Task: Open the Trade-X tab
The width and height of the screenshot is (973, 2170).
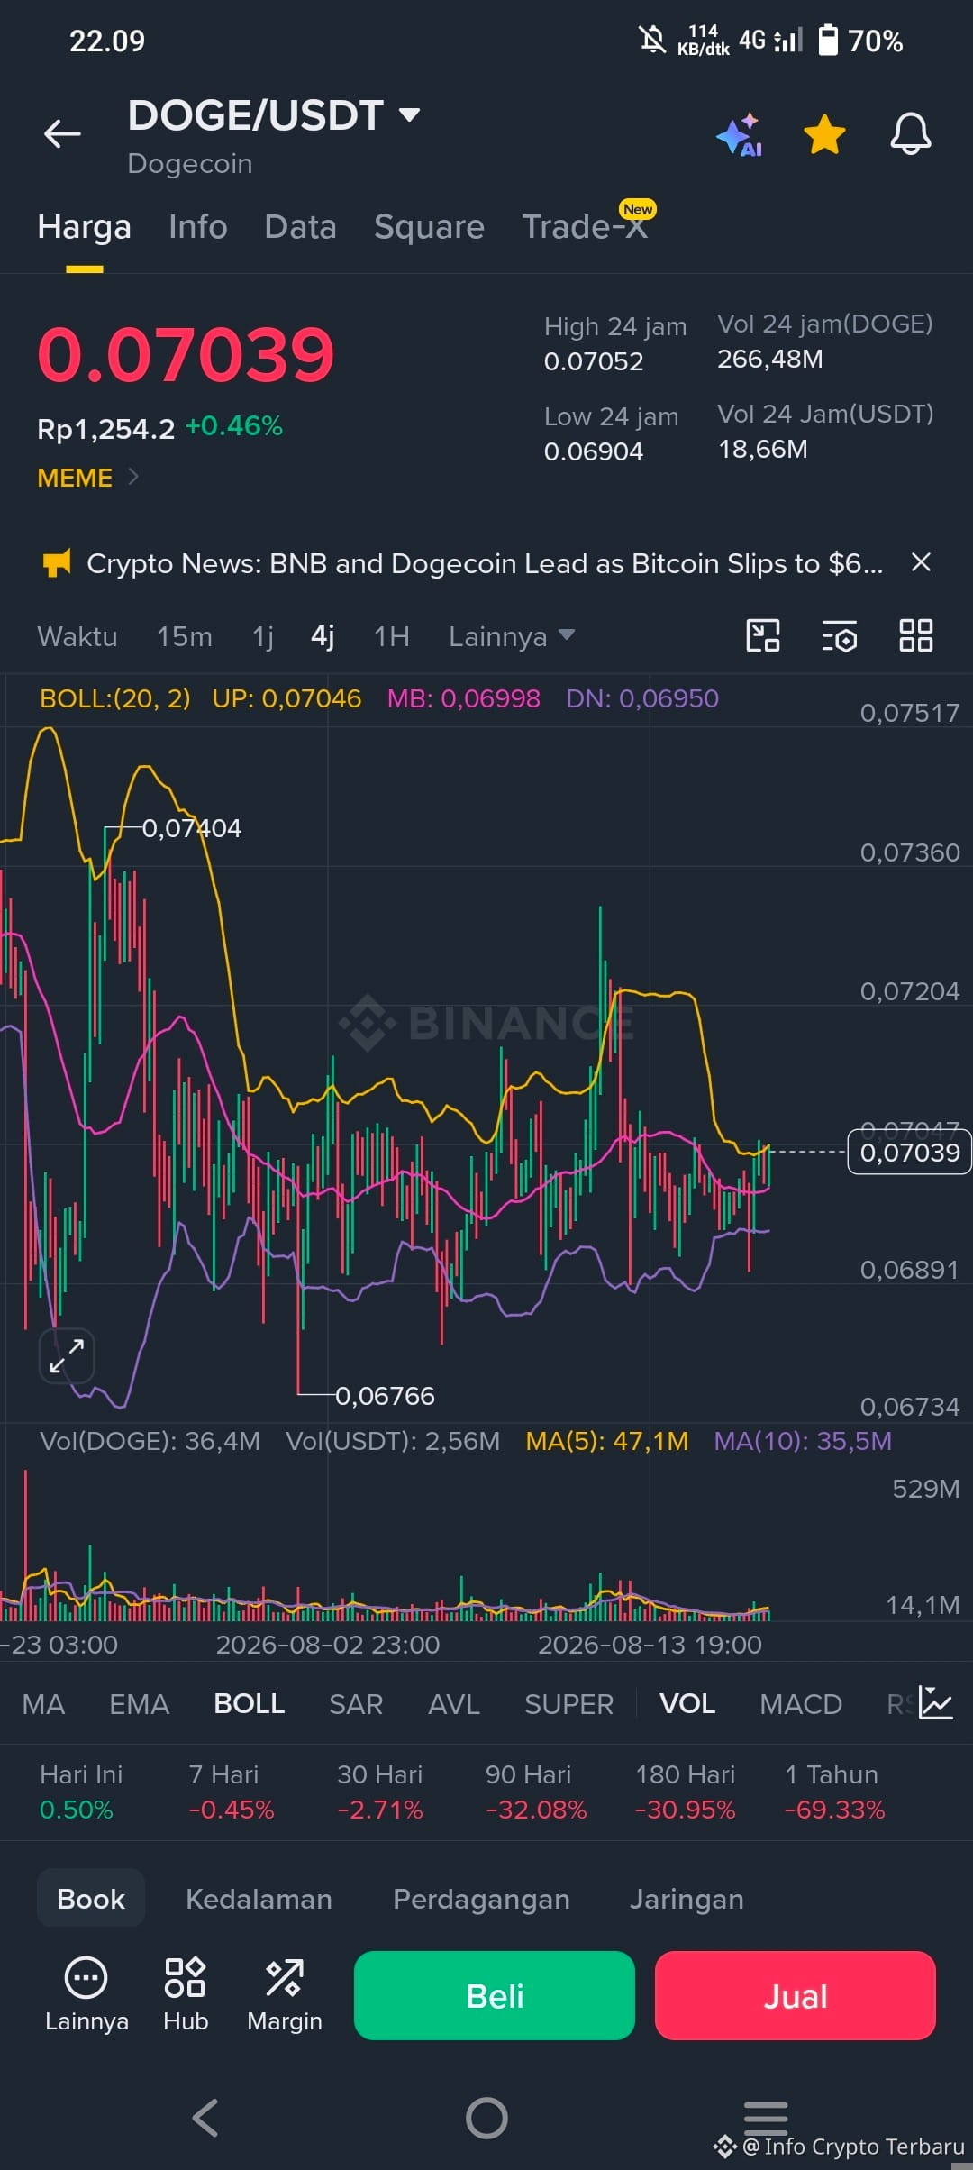Action: pos(586,226)
